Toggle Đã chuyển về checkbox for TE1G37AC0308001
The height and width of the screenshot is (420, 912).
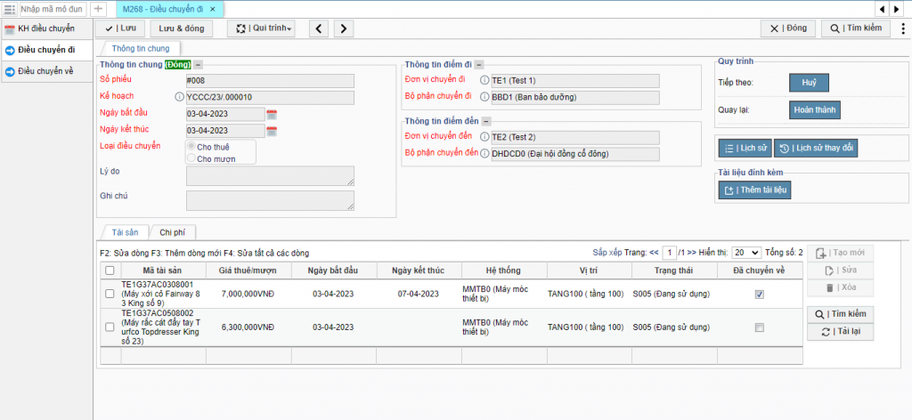coord(759,295)
